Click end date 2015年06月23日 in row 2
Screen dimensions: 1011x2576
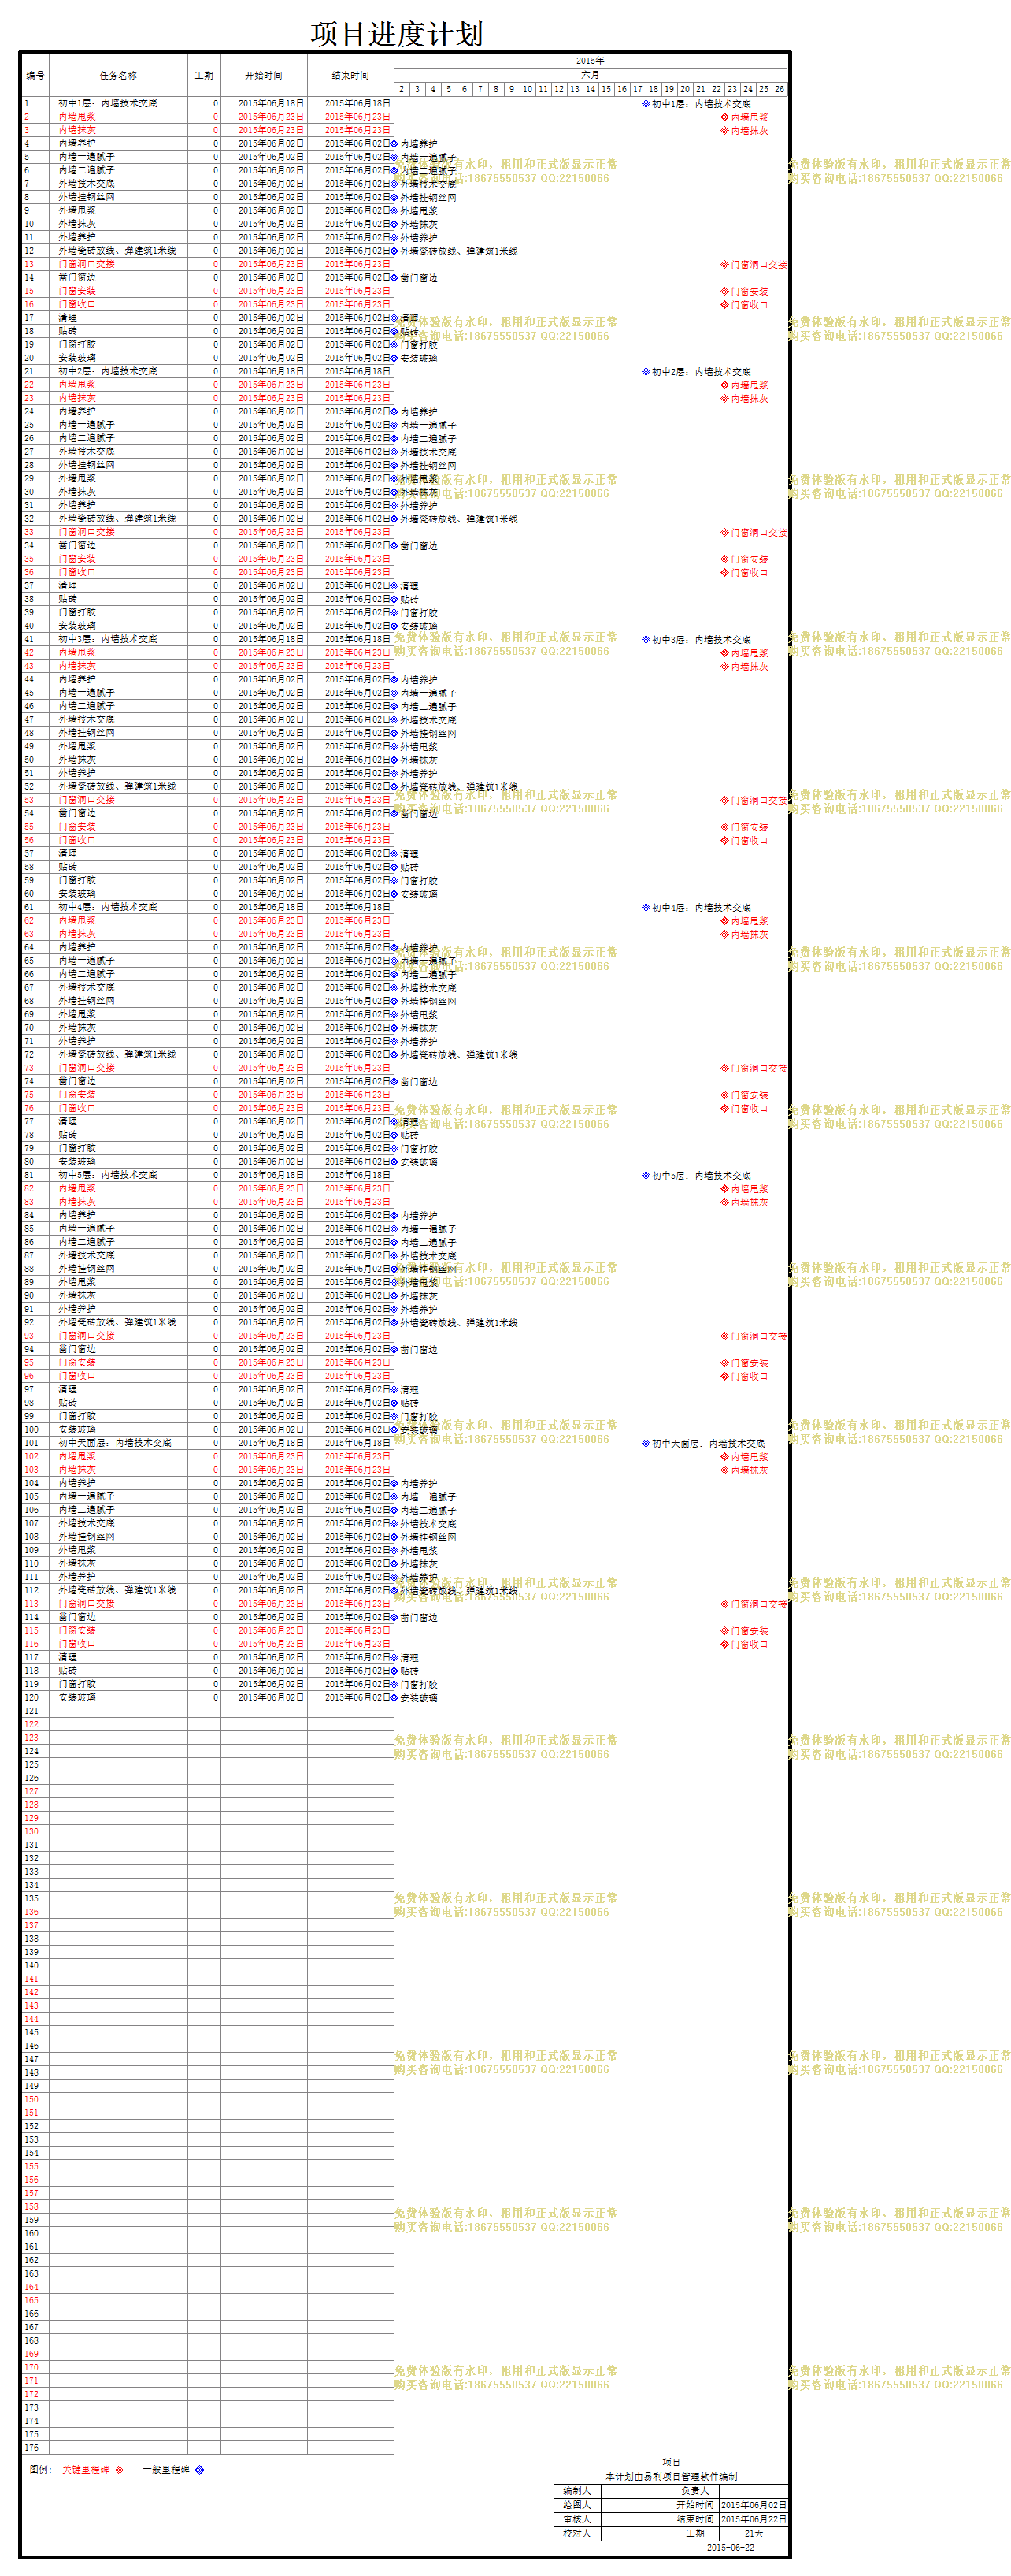(357, 117)
